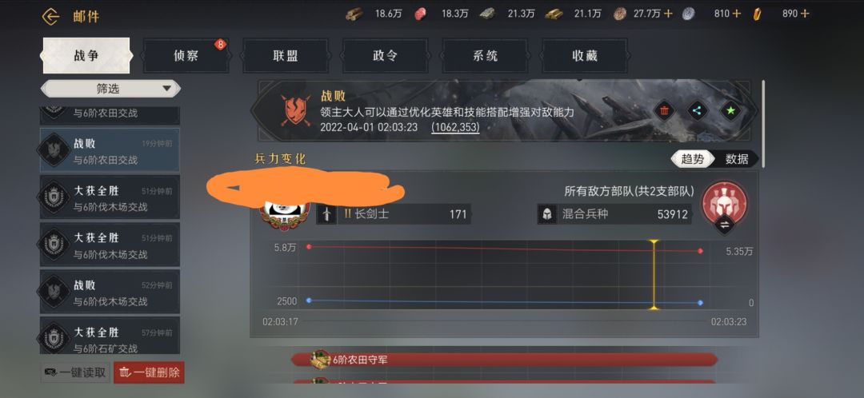Click the red enemy helmet emblem
The width and height of the screenshot is (864, 398).
tap(724, 202)
